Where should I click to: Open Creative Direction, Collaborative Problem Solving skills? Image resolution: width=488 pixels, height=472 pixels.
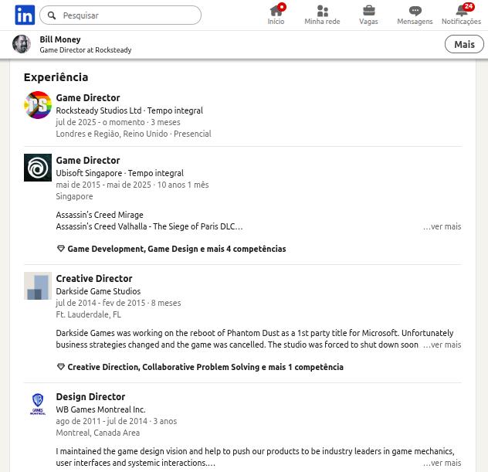(x=205, y=367)
